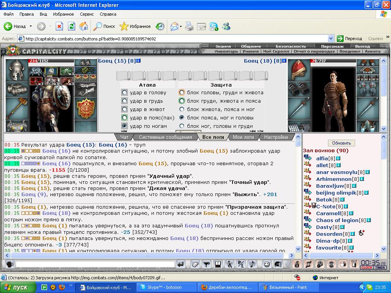Click info icon next to Боец (15)
Image resolution: width=391 pixels, height=293 pixels.
coord(139,61)
